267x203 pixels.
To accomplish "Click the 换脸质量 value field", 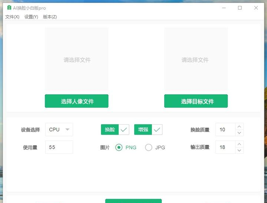I will tap(225, 129).
